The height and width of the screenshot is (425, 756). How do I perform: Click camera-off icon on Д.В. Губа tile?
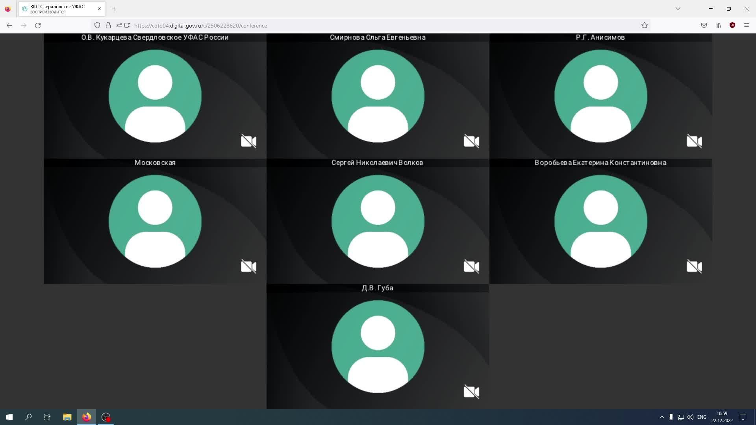pos(471,392)
